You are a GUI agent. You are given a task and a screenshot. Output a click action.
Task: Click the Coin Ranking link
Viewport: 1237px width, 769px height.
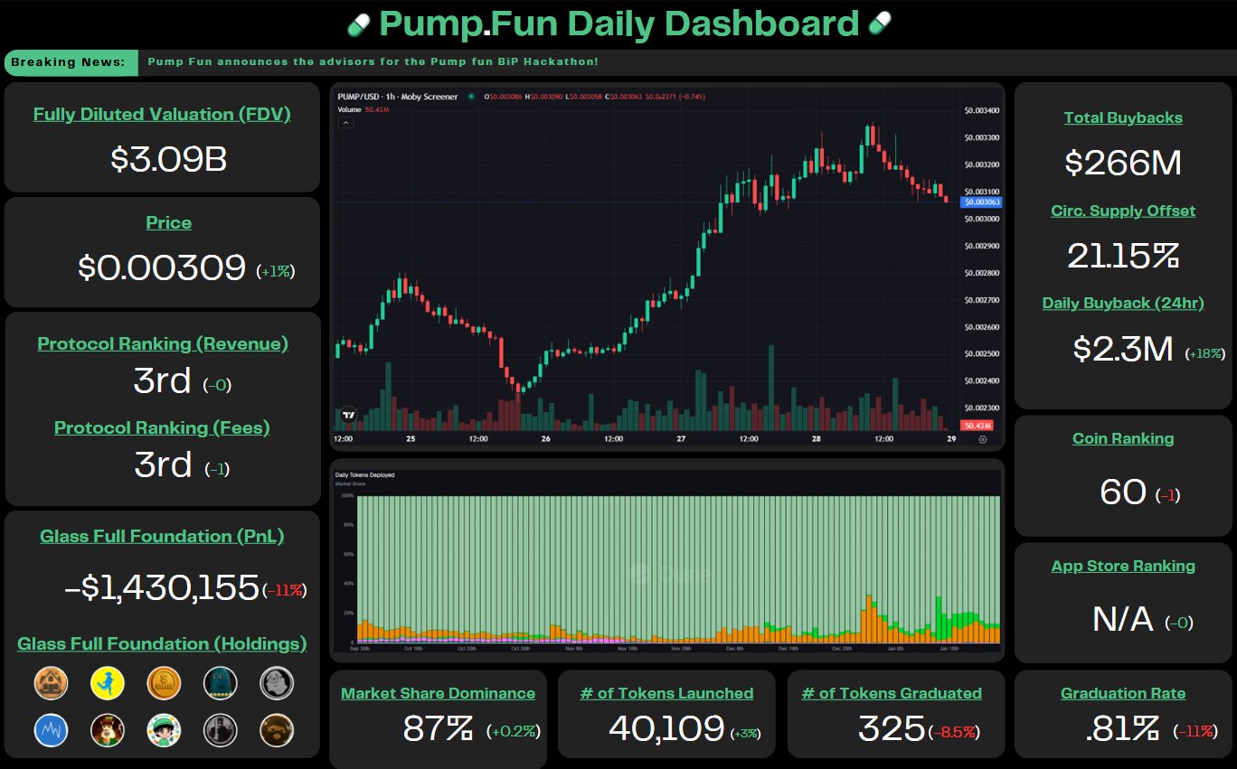[x=1123, y=439]
